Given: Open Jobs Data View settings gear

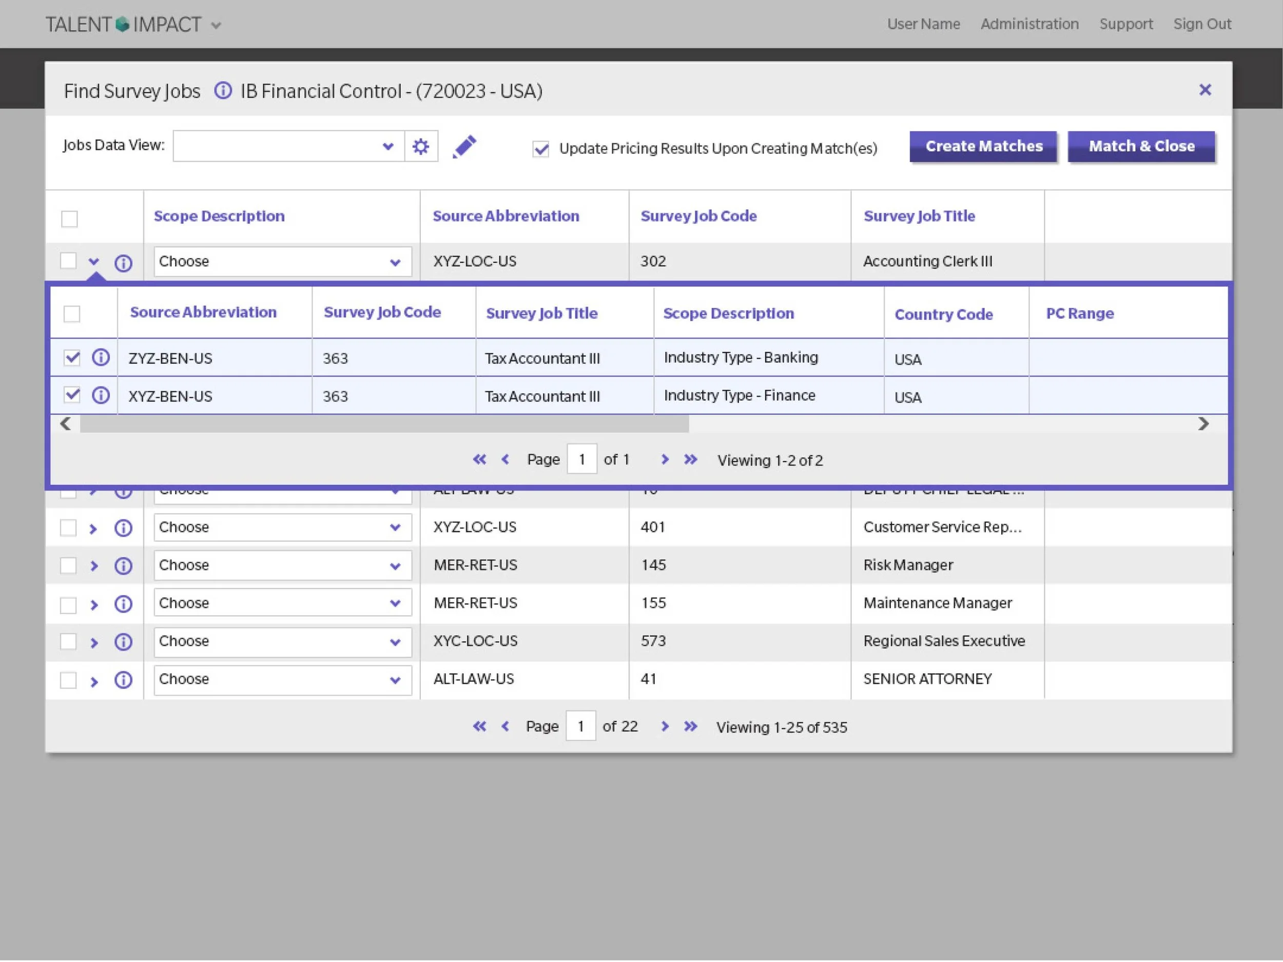Looking at the screenshot, I should [x=420, y=146].
